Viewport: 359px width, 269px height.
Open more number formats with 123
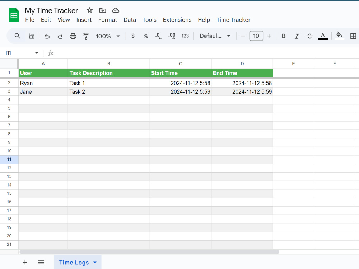point(185,36)
